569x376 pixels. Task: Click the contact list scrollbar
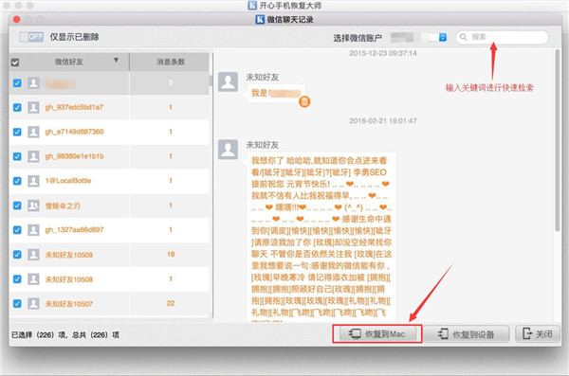211,81
